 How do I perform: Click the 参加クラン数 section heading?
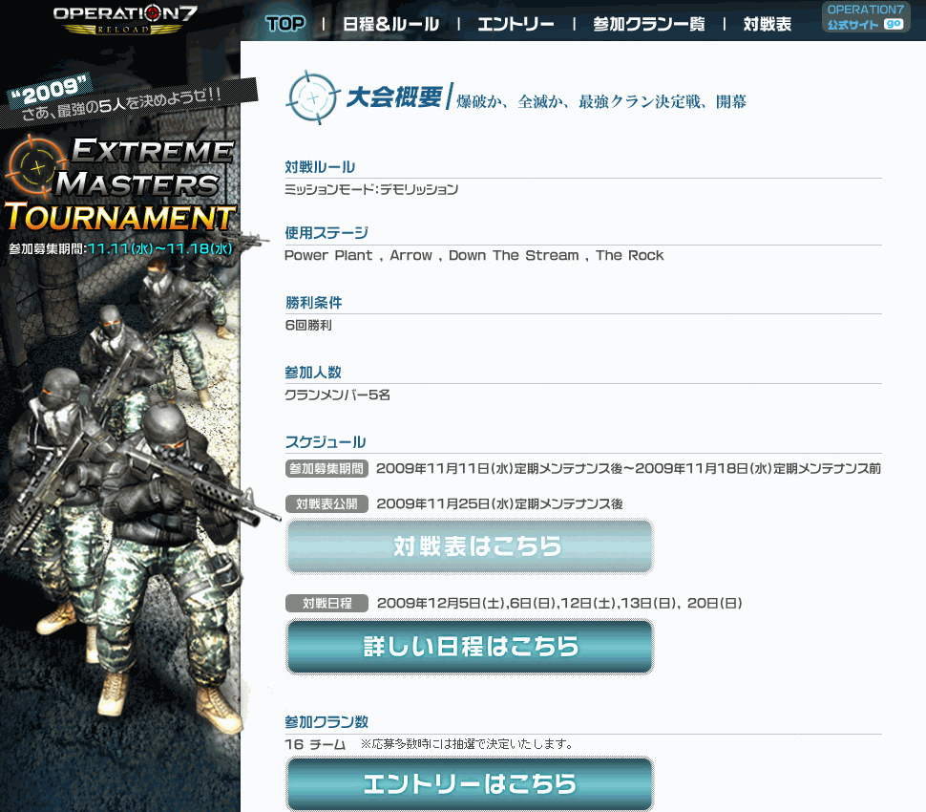point(326,721)
